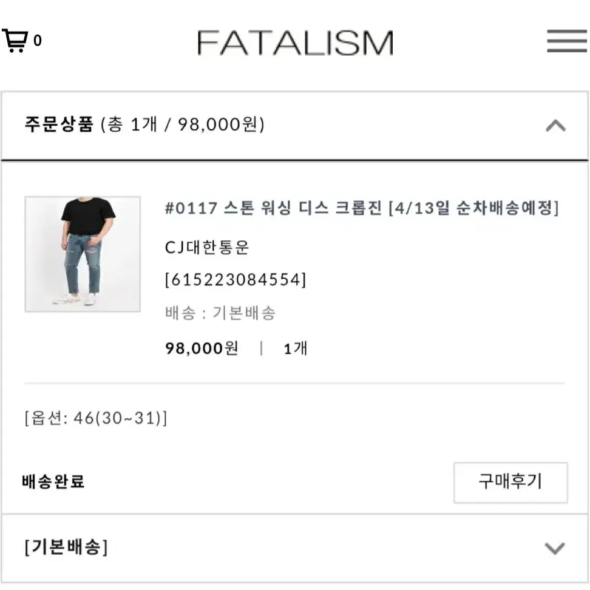The image size is (590, 590).
Task: Open the shopping cart icon
Action: pos(15,41)
